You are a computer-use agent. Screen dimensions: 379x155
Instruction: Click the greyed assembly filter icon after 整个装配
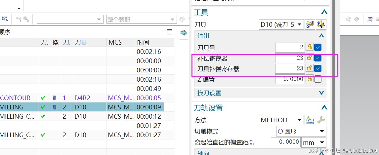[x=182, y=19]
